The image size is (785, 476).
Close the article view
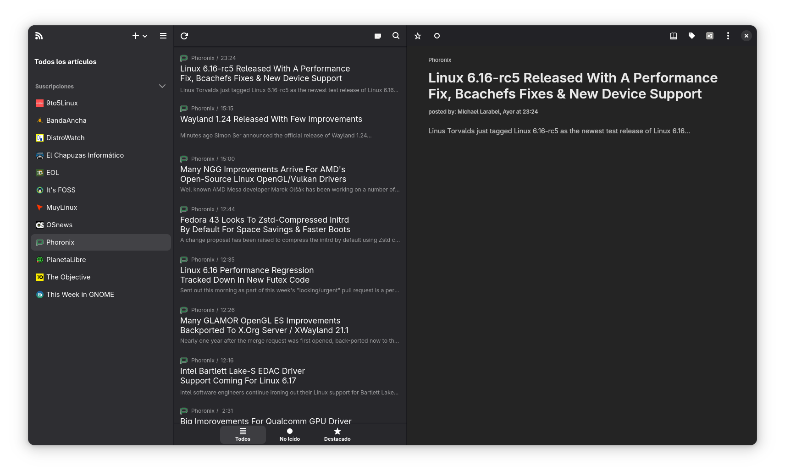click(x=746, y=36)
